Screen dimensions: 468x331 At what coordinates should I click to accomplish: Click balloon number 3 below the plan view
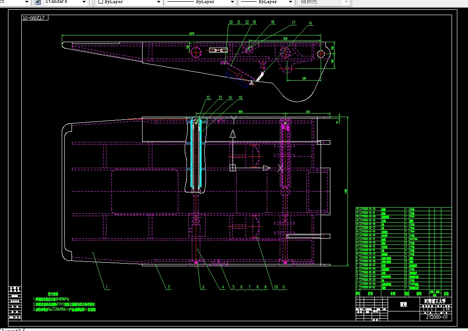[x=203, y=287]
